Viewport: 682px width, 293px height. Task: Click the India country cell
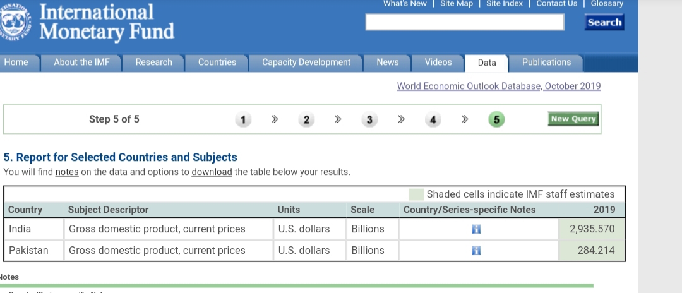pyautogui.click(x=33, y=229)
